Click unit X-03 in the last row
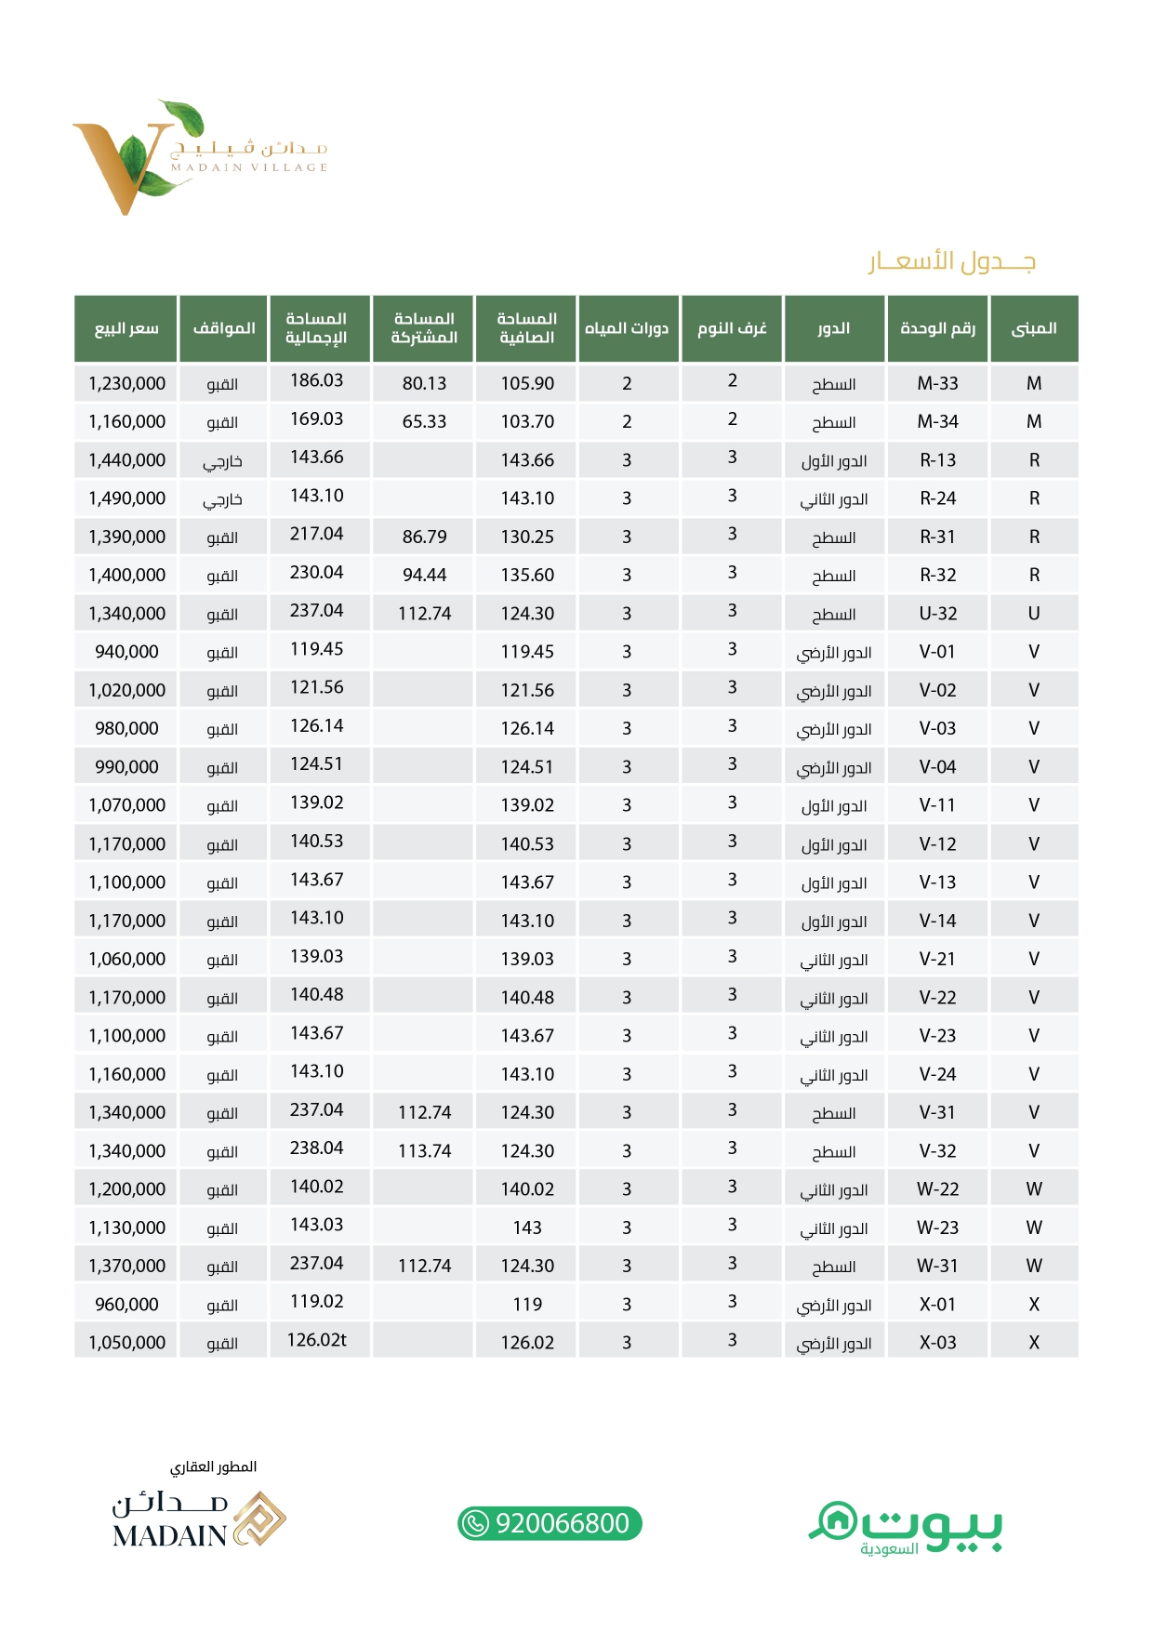The width and height of the screenshot is (1153, 1632). (x=937, y=1342)
